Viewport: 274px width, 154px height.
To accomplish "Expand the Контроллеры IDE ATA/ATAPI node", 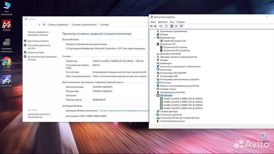I will [155, 73].
